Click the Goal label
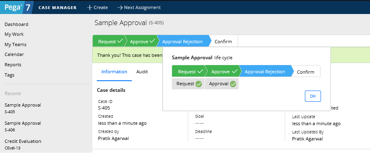This screenshot has height=154, width=370. click(199, 116)
